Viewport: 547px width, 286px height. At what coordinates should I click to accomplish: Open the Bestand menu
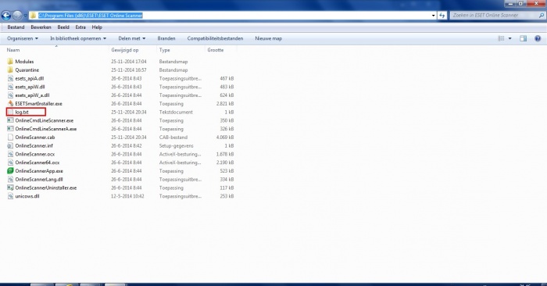coord(16,27)
